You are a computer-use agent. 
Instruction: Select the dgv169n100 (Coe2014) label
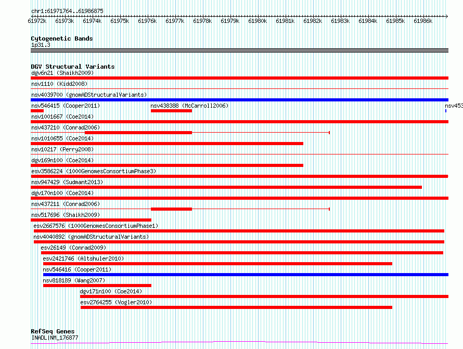coord(62,160)
